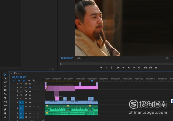This screenshot has height=121, width=173.
Task: Solo the A1 audio track
Action: [x=34, y=107]
